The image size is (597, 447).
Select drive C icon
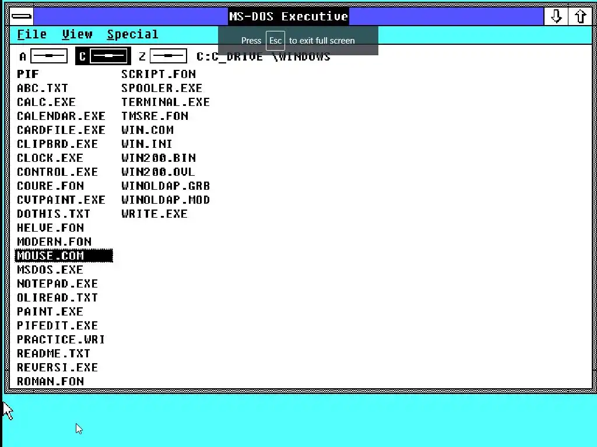[103, 56]
